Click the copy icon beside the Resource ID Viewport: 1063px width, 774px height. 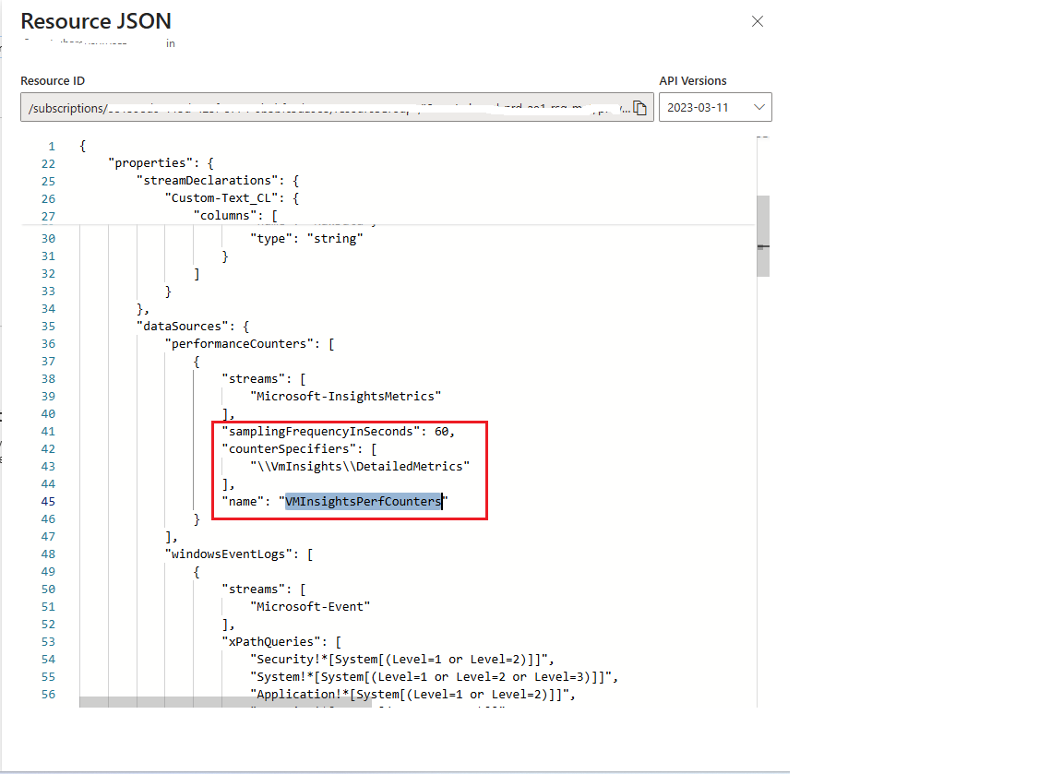coord(640,107)
